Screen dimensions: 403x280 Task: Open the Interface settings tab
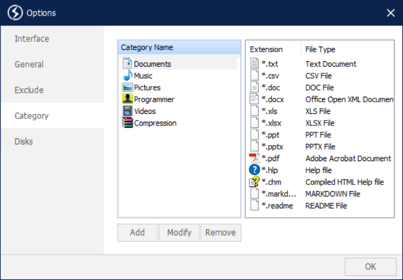click(52, 38)
